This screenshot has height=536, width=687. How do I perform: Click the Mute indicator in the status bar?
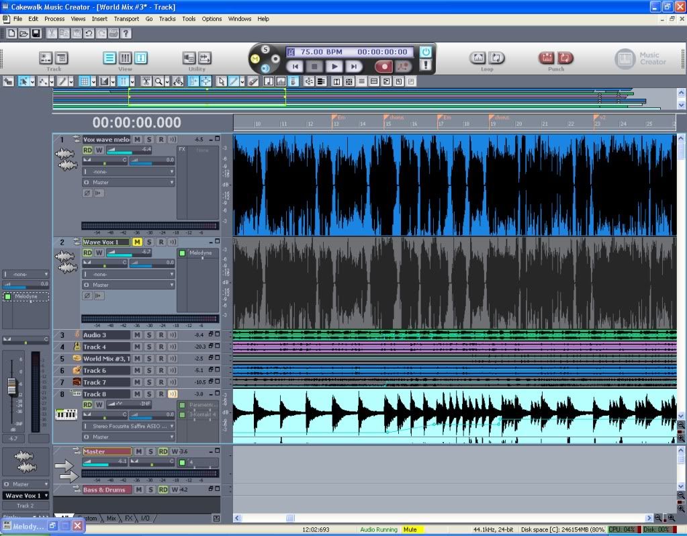click(411, 529)
